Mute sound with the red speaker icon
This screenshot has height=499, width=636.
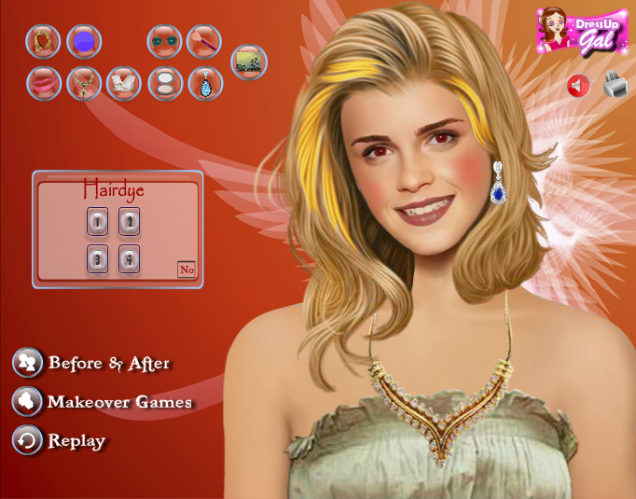pos(578,86)
